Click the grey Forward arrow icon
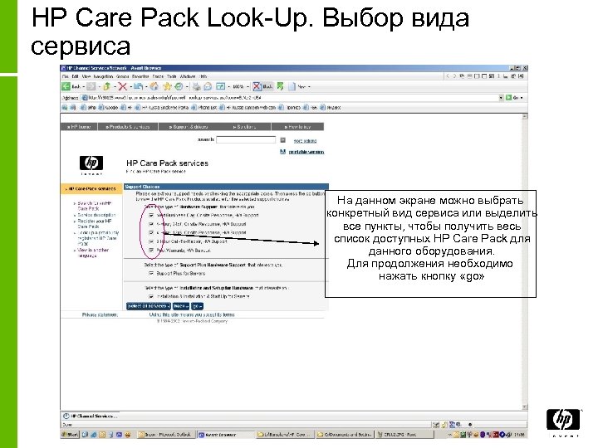This screenshot has width=598, height=448. [91, 87]
